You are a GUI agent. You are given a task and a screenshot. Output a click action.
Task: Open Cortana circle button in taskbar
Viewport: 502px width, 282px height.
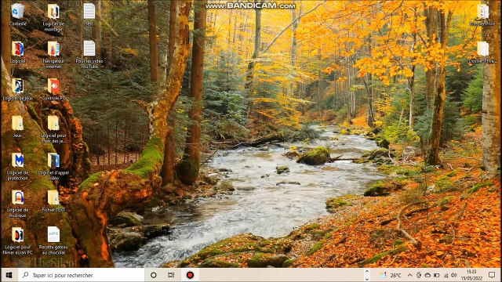tap(154, 275)
